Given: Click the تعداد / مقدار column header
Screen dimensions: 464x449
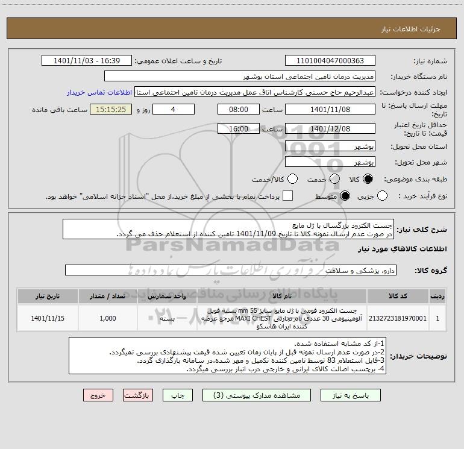Looking at the screenshot, I should pyautogui.click(x=108, y=296).
